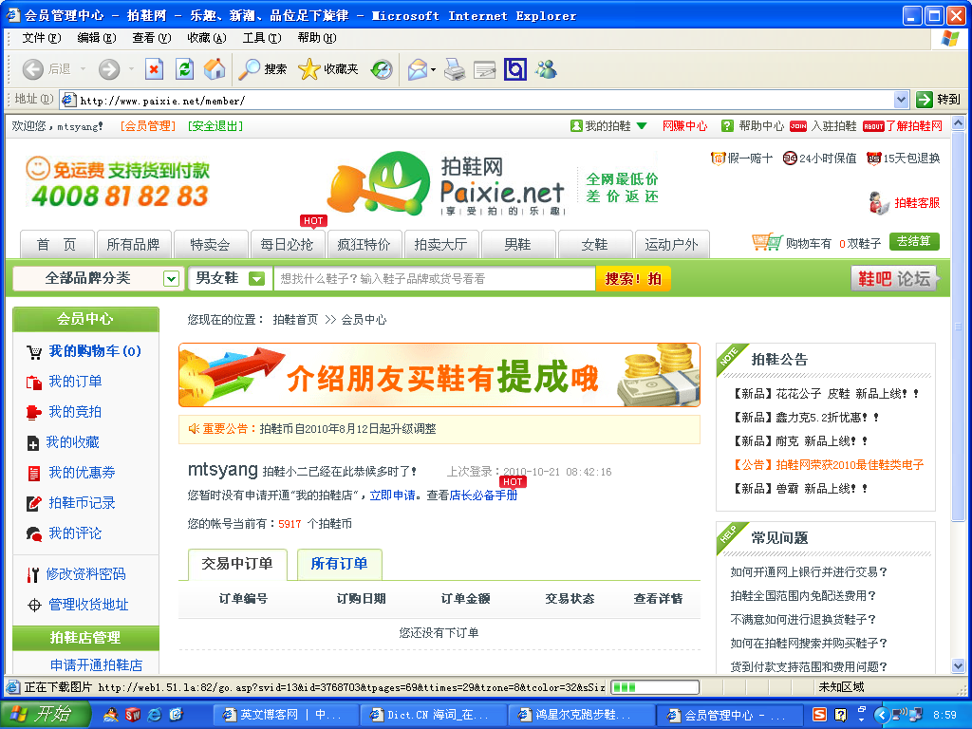Click the 我的优惠券 sidebar icon
The height and width of the screenshot is (729, 972).
click(33, 473)
